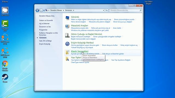Click Windows ile yüklenen masaüstü araçlarını geri yükle
The image size is (175, 98).
90,30
